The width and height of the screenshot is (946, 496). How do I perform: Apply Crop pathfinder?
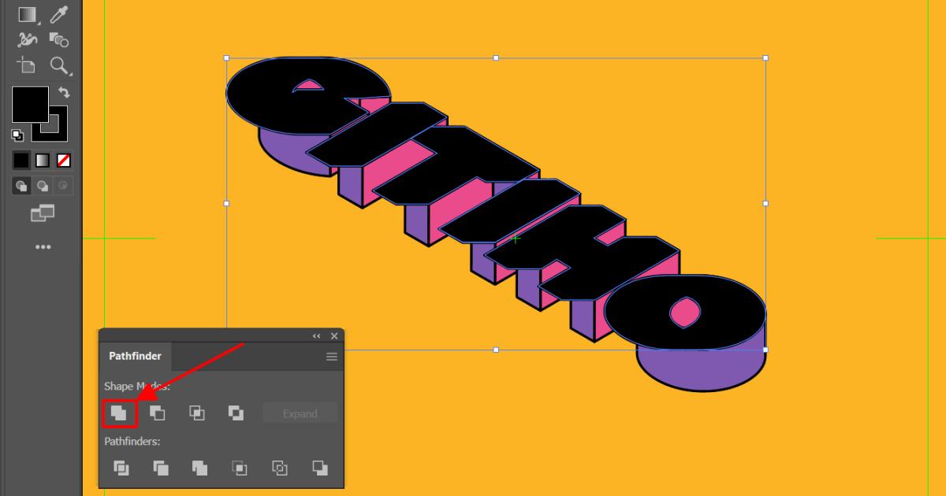[240, 468]
